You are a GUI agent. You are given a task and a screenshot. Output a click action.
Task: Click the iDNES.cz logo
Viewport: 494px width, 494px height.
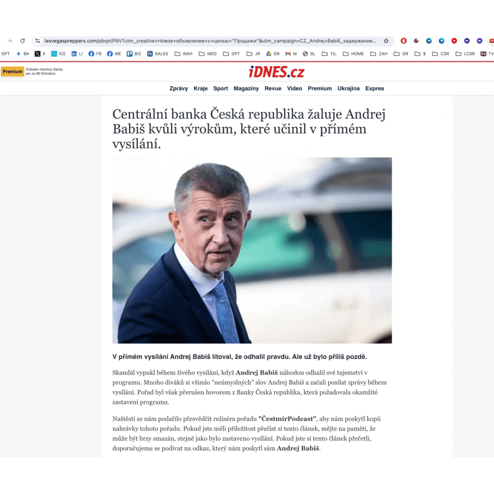pos(277,72)
